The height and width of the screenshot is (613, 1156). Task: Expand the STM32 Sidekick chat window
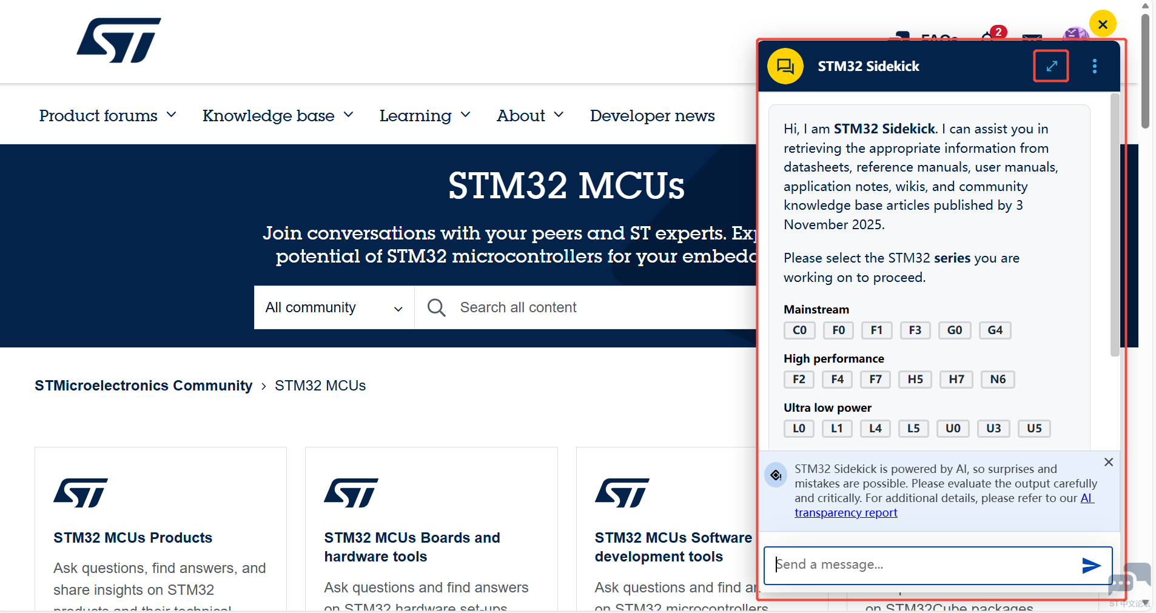[1051, 66]
